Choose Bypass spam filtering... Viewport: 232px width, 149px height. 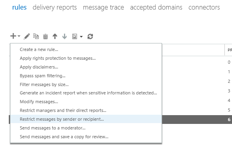pos(86,76)
